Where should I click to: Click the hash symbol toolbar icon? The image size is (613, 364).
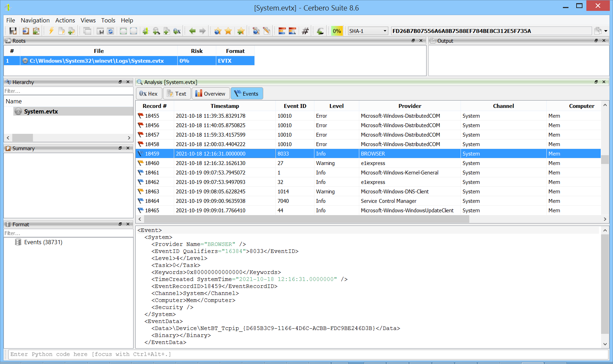tap(305, 31)
